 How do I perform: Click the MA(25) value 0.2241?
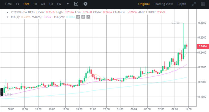pos(48,17)
